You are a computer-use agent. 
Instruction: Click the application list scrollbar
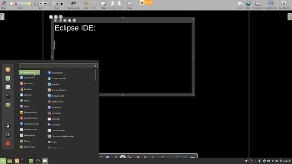[x=96, y=75]
